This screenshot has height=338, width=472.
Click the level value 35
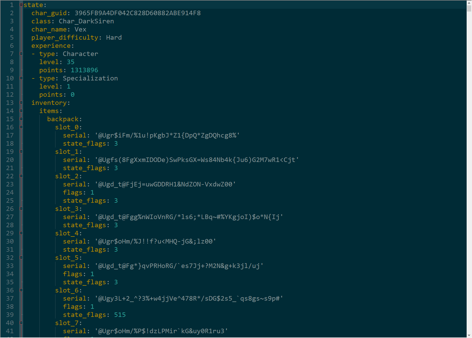[71, 62]
